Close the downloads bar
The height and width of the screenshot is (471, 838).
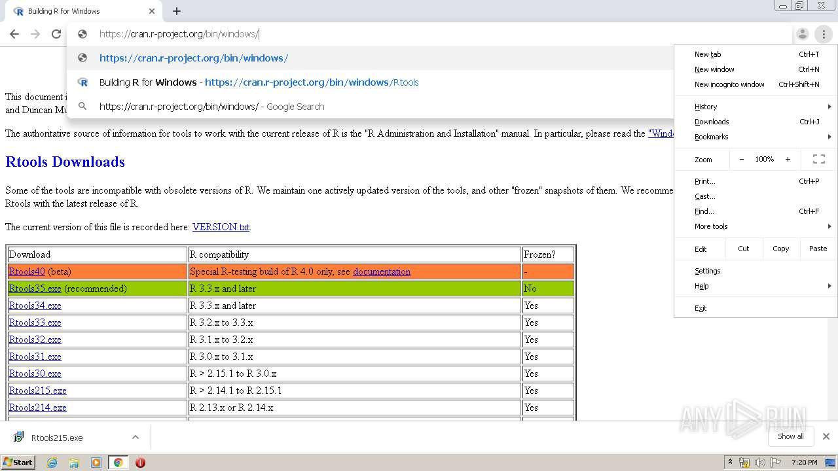point(826,436)
